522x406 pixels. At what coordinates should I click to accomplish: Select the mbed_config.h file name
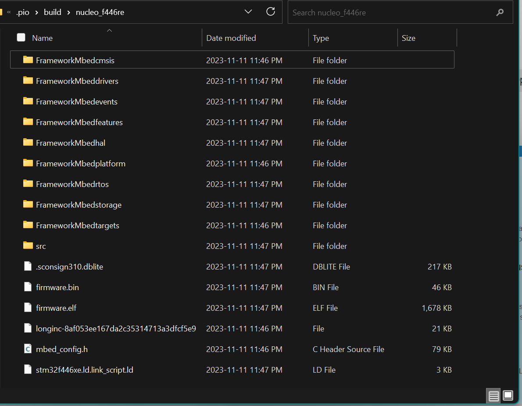click(62, 349)
